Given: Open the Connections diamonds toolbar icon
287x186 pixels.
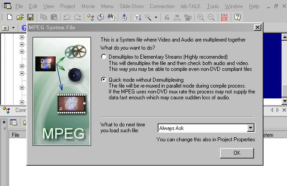Looking at the screenshot, I should 91,17.
